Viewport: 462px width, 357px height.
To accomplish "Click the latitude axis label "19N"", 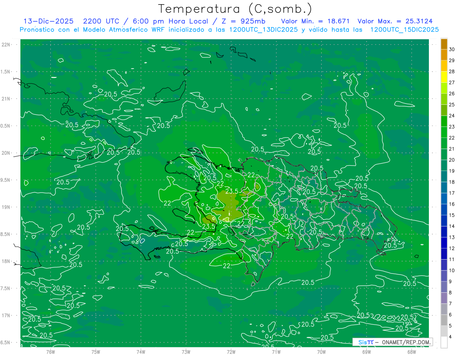I will click(x=6, y=207).
